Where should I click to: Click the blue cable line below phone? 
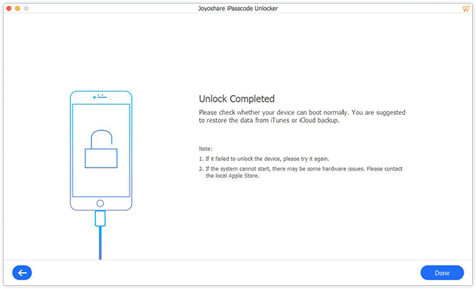coord(100,243)
